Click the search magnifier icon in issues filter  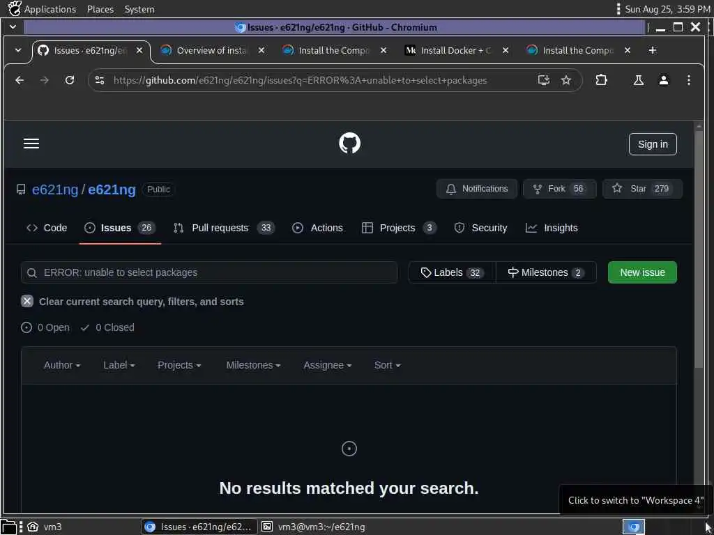click(x=32, y=273)
